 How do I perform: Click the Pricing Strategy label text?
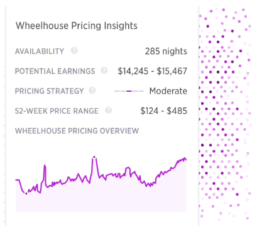point(49,91)
